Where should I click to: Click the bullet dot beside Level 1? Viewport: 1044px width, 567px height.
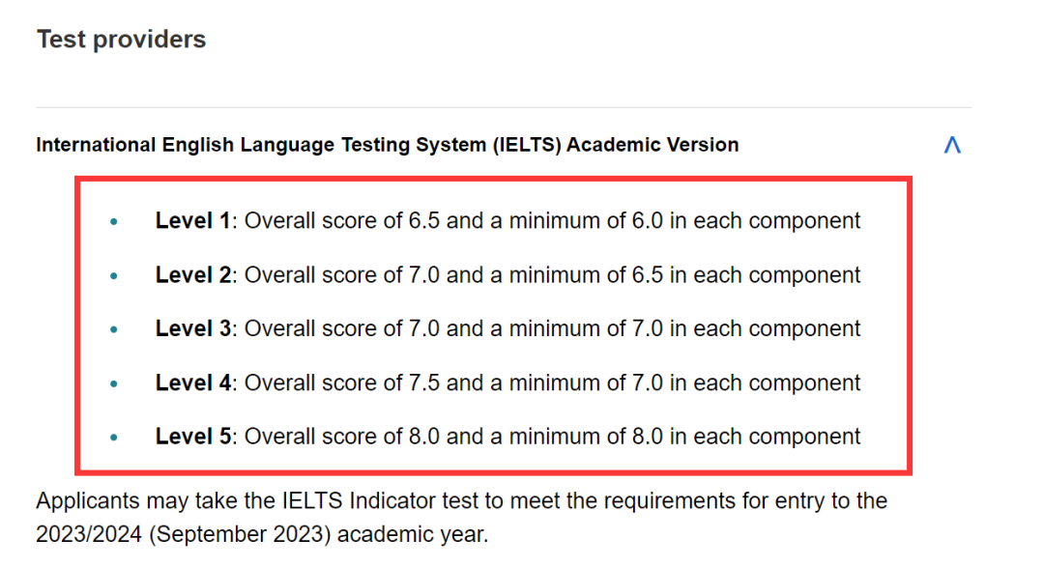(x=114, y=221)
